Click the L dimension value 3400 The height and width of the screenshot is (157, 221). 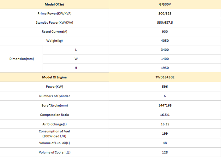[x=165, y=50]
